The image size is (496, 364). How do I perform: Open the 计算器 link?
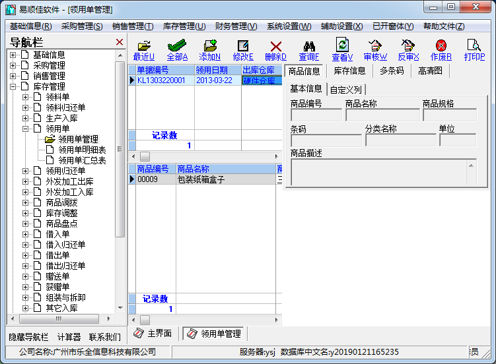click(x=69, y=337)
